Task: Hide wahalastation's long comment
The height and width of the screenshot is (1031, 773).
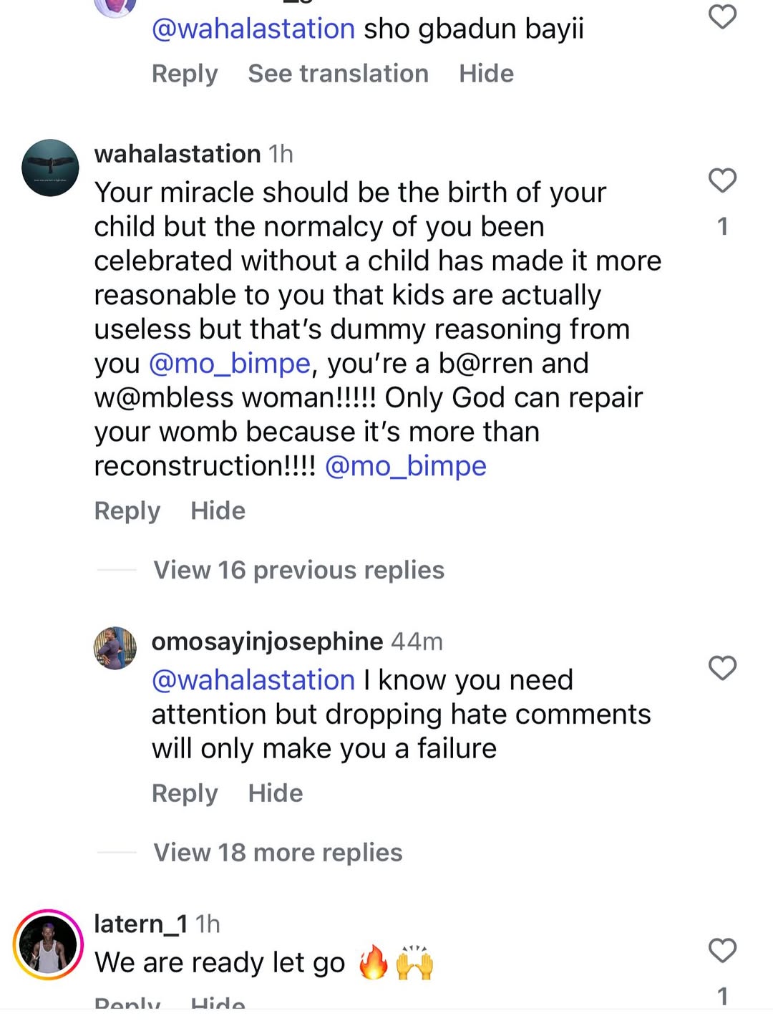Action: tap(218, 511)
